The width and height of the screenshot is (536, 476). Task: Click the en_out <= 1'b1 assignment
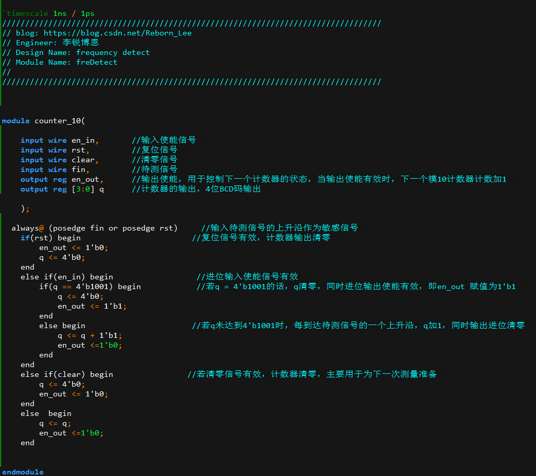(x=82, y=306)
